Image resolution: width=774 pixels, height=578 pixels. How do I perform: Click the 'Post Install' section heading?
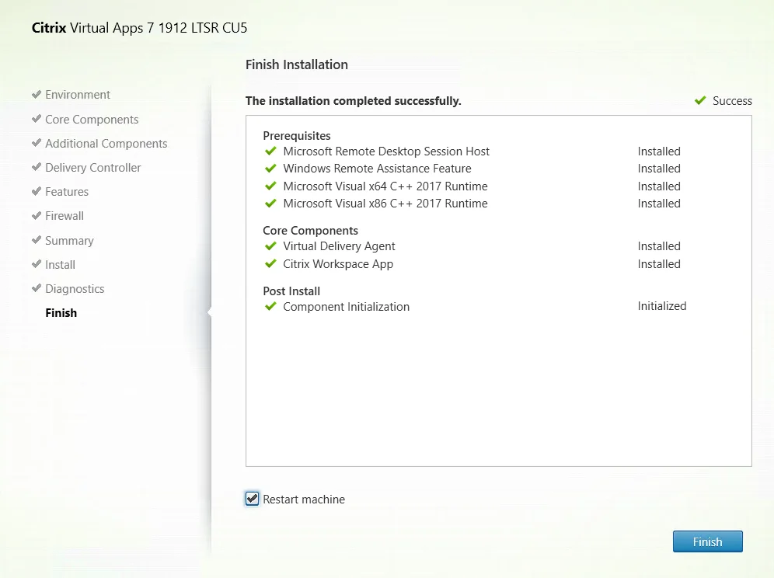pyautogui.click(x=291, y=291)
